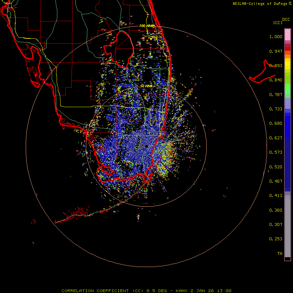The image size is (293, 293).
Task: Select the 1.000 value on the color scale
Action: pos(276,36)
